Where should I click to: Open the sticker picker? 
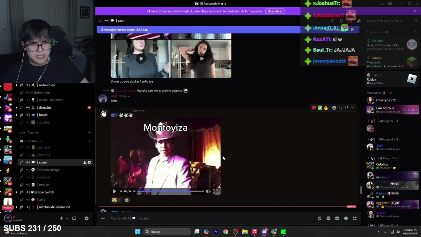(337, 218)
